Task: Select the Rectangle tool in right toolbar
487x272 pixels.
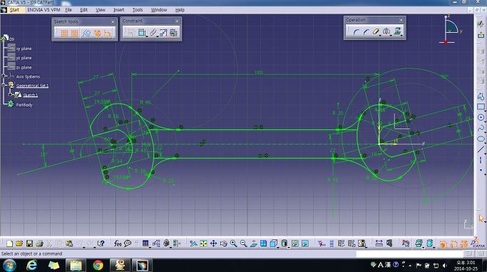Action: pos(481,106)
